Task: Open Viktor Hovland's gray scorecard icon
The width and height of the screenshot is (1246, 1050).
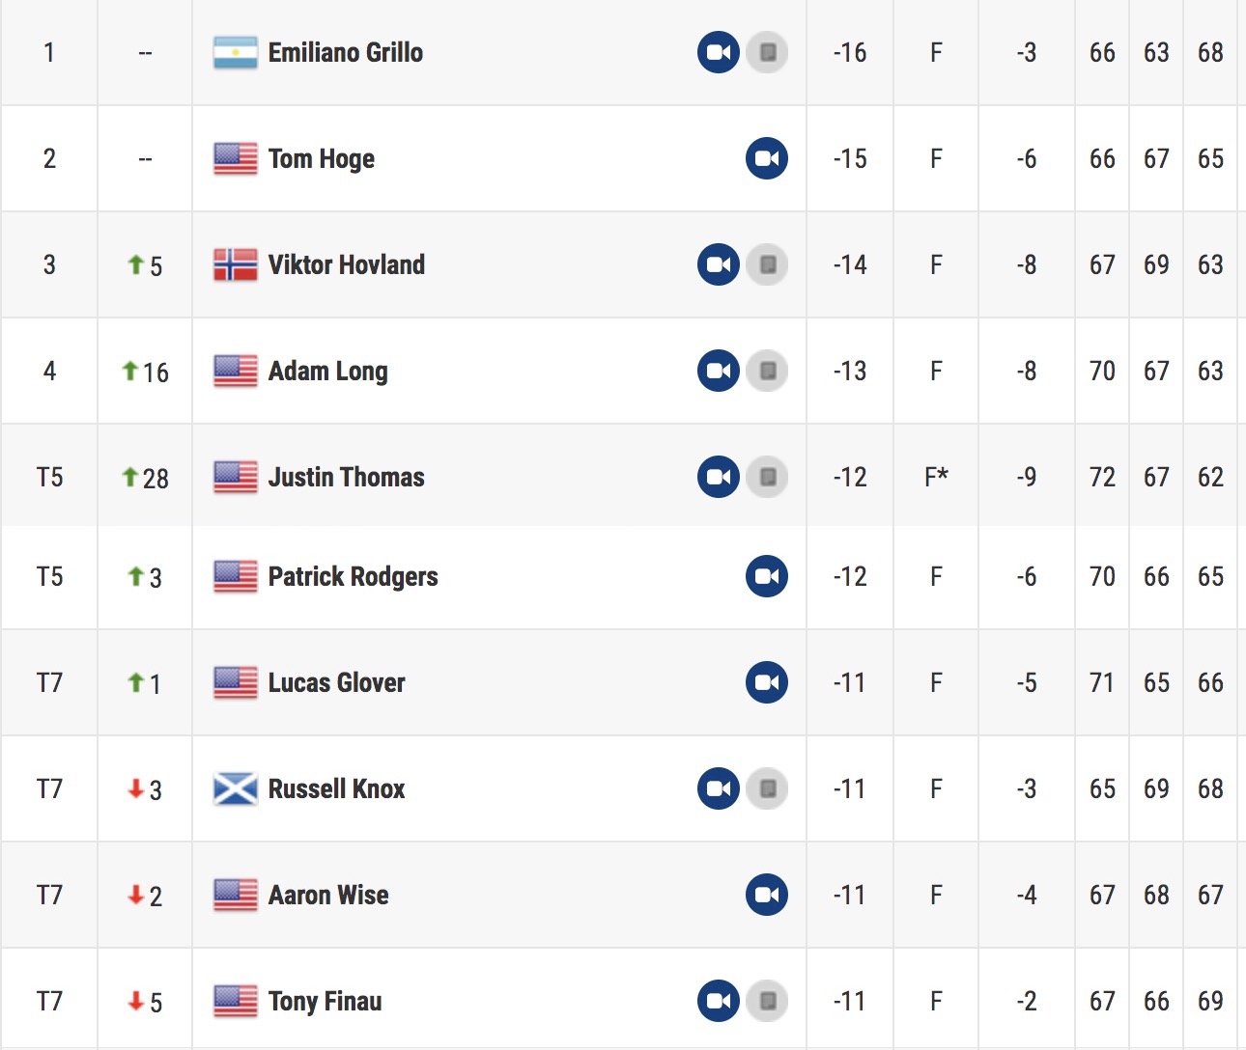Action: pyautogui.click(x=767, y=264)
